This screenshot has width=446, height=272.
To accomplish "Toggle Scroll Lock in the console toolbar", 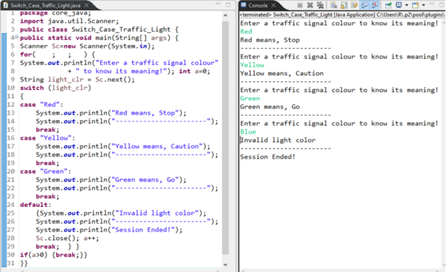I will pos(344,5).
